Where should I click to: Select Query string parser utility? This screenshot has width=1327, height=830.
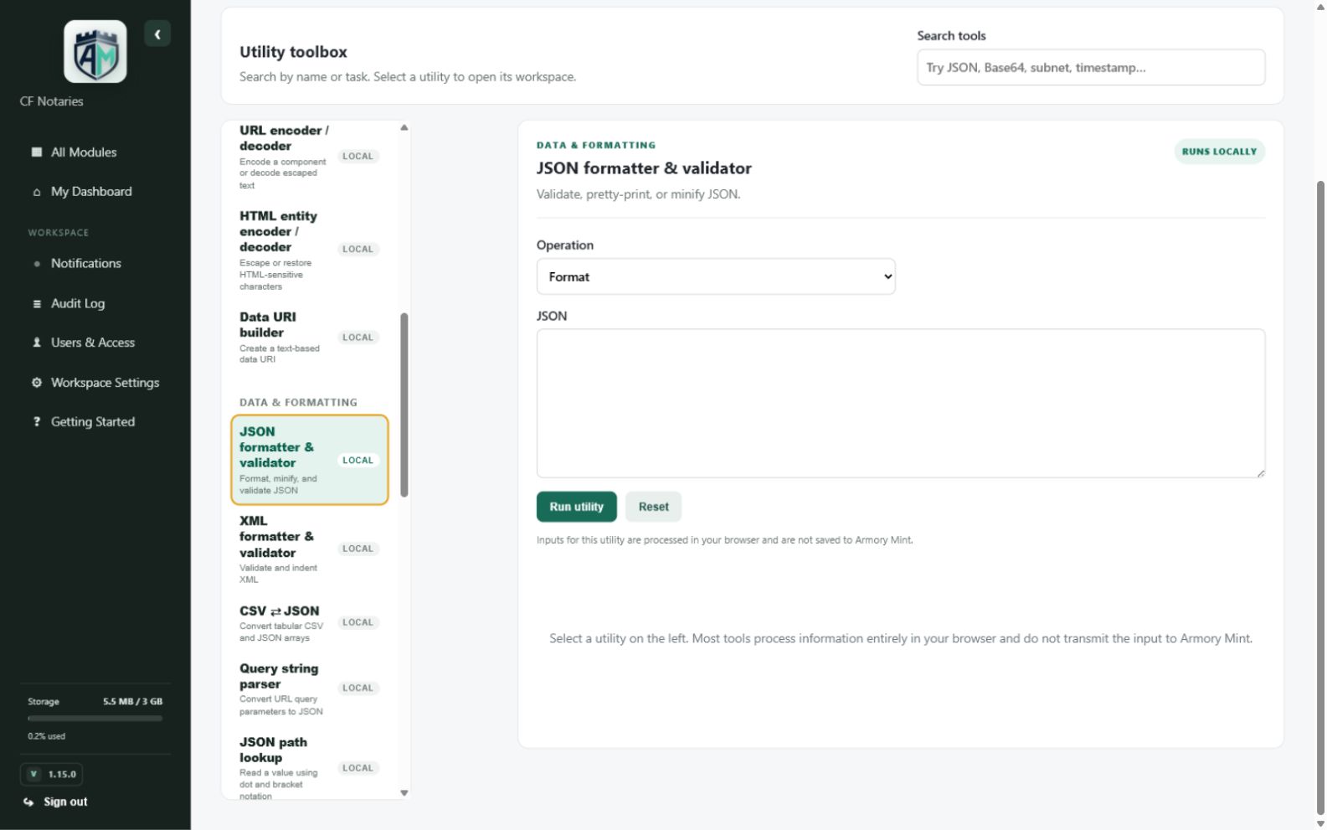[x=309, y=688]
